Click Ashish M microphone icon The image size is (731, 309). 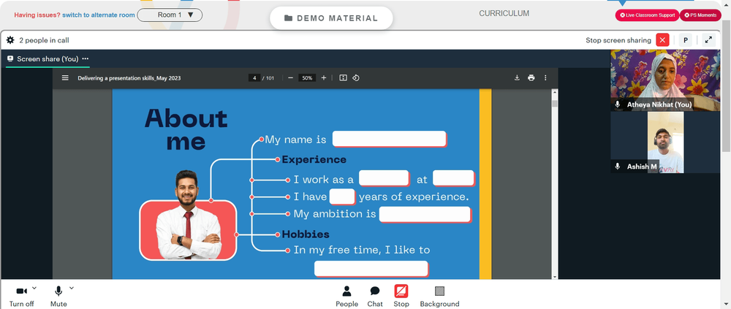click(x=618, y=166)
